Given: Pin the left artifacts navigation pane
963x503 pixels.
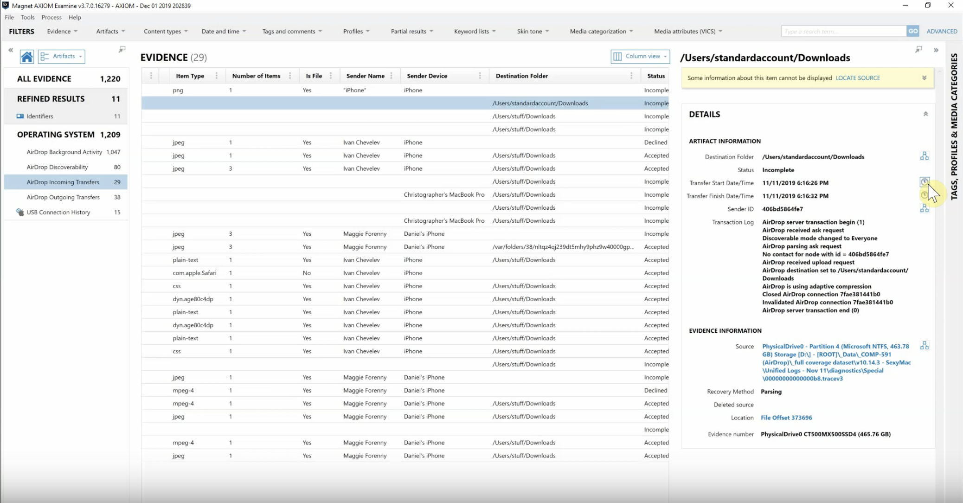Looking at the screenshot, I should [122, 49].
